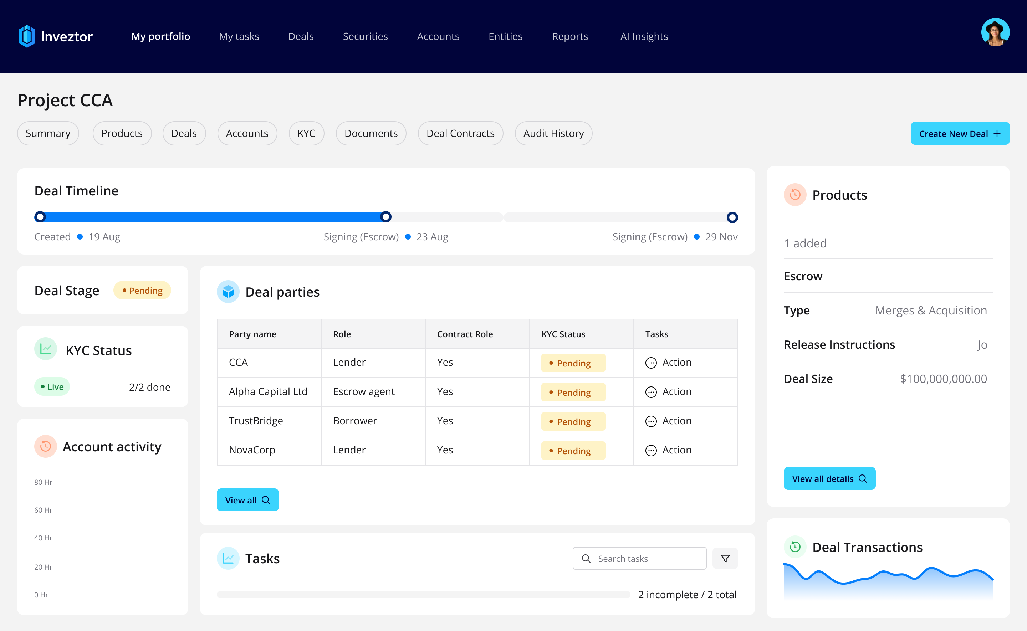Click the KYC Status chart icon

[46, 349]
